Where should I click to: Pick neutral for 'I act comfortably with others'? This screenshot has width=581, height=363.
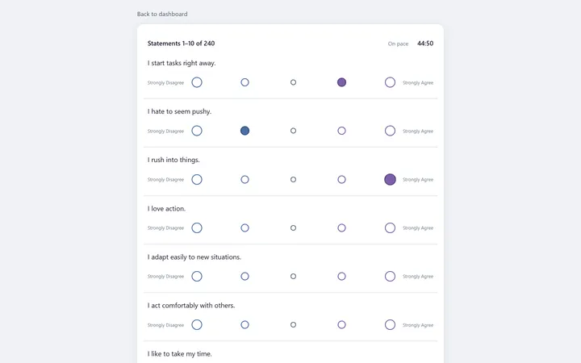click(x=293, y=325)
